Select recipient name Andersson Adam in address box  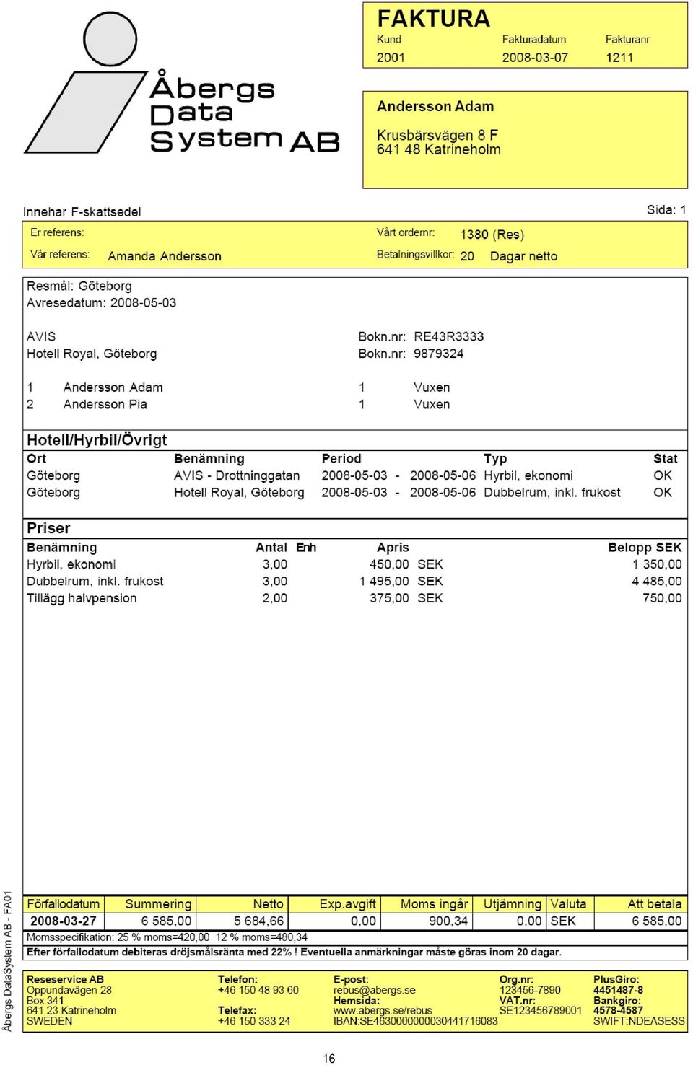435,106
